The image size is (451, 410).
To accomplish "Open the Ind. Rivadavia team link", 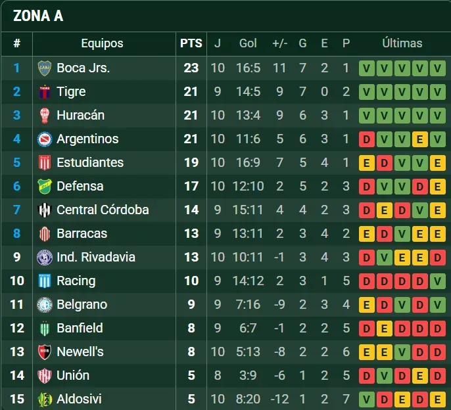I will click(96, 257).
